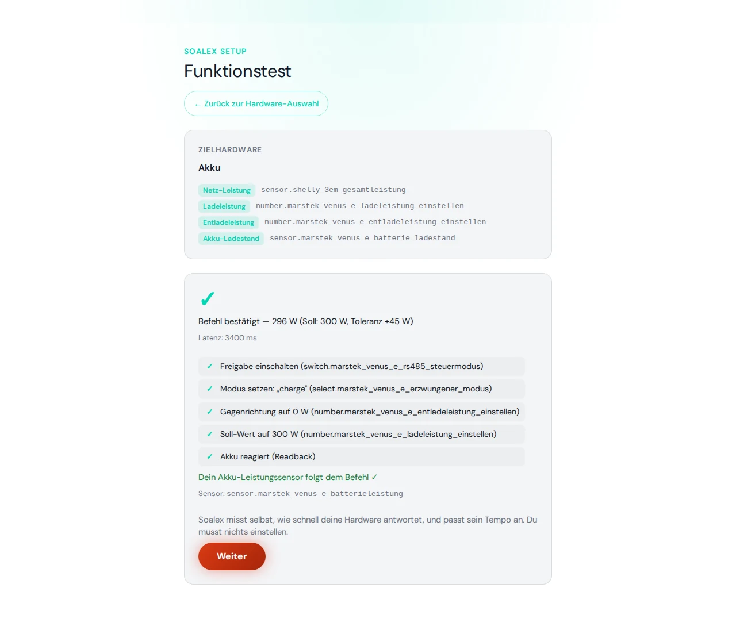Click the Weiter button
The height and width of the screenshot is (630, 736).
point(232,556)
